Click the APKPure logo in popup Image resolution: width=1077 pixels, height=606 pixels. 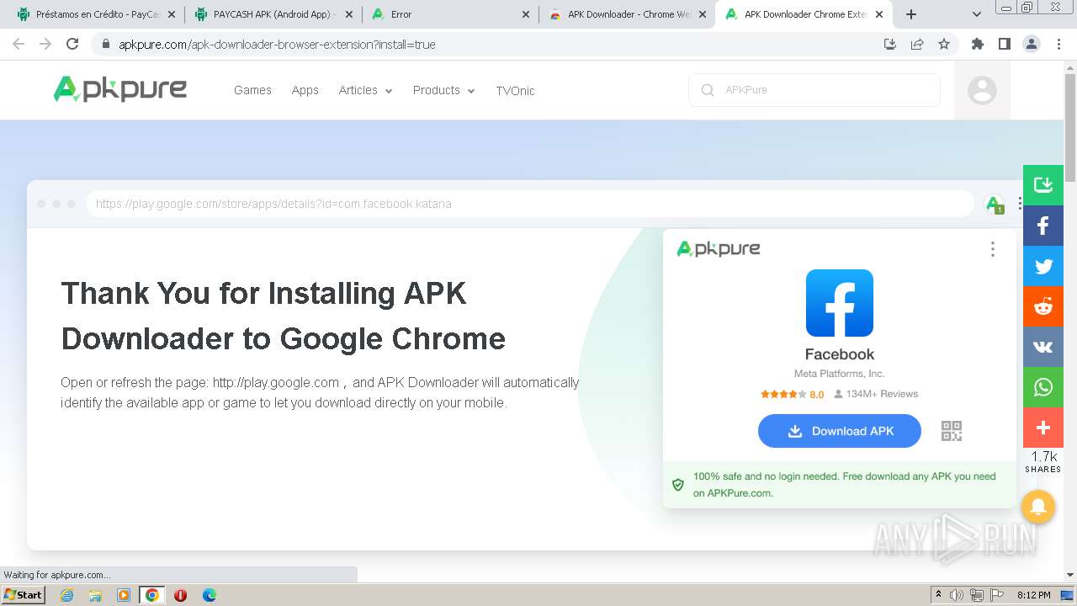click(719, 248)
